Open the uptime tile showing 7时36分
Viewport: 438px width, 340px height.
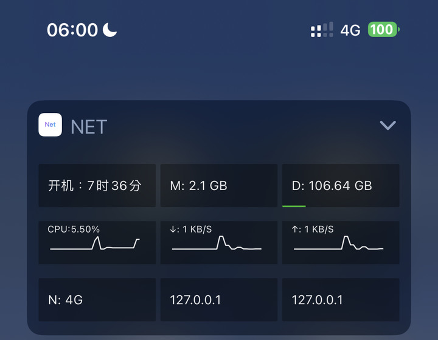coord(97,185)
